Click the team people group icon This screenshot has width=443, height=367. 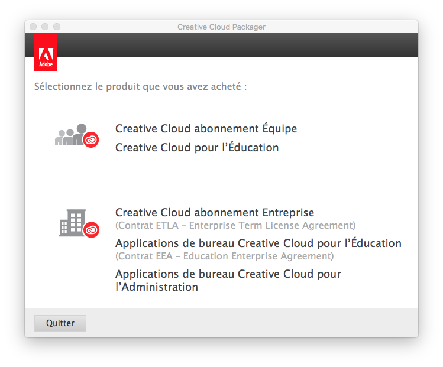pyautogui.click(x=70, y=135)
